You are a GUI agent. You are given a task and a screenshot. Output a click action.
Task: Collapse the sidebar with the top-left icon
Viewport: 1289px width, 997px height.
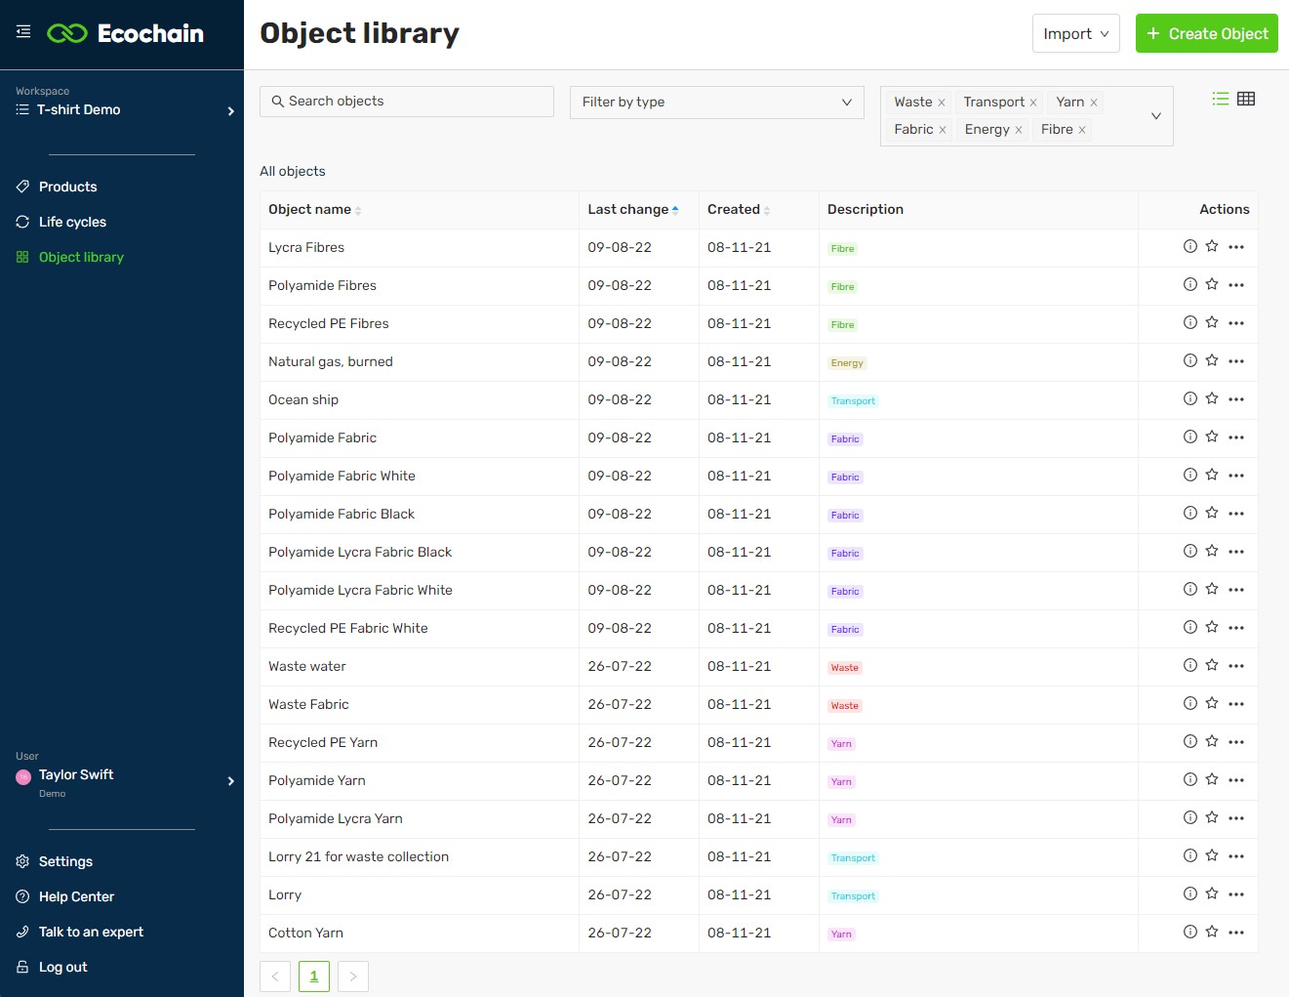22,29
